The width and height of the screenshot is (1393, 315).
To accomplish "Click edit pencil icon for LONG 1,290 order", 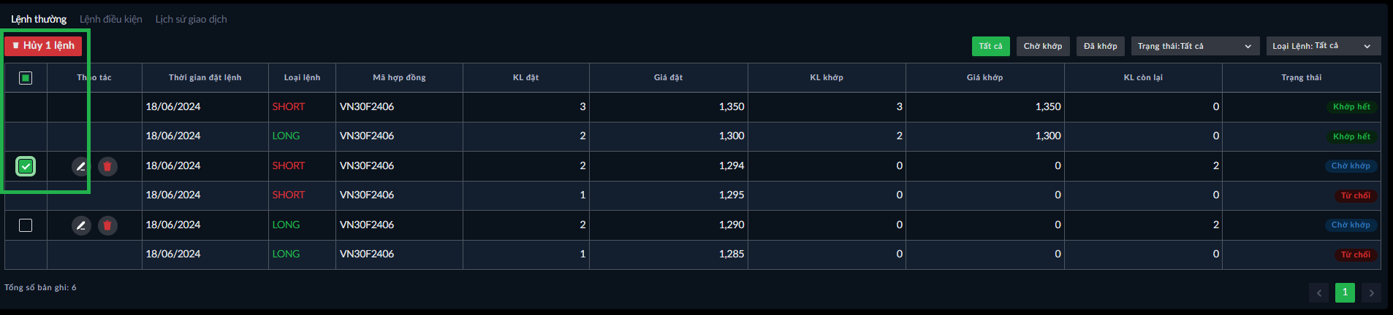I will [81, 225].
